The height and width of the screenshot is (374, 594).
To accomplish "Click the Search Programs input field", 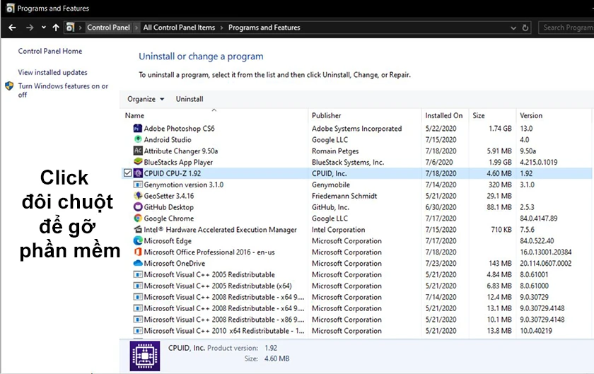I will click(x=566, y=28).
